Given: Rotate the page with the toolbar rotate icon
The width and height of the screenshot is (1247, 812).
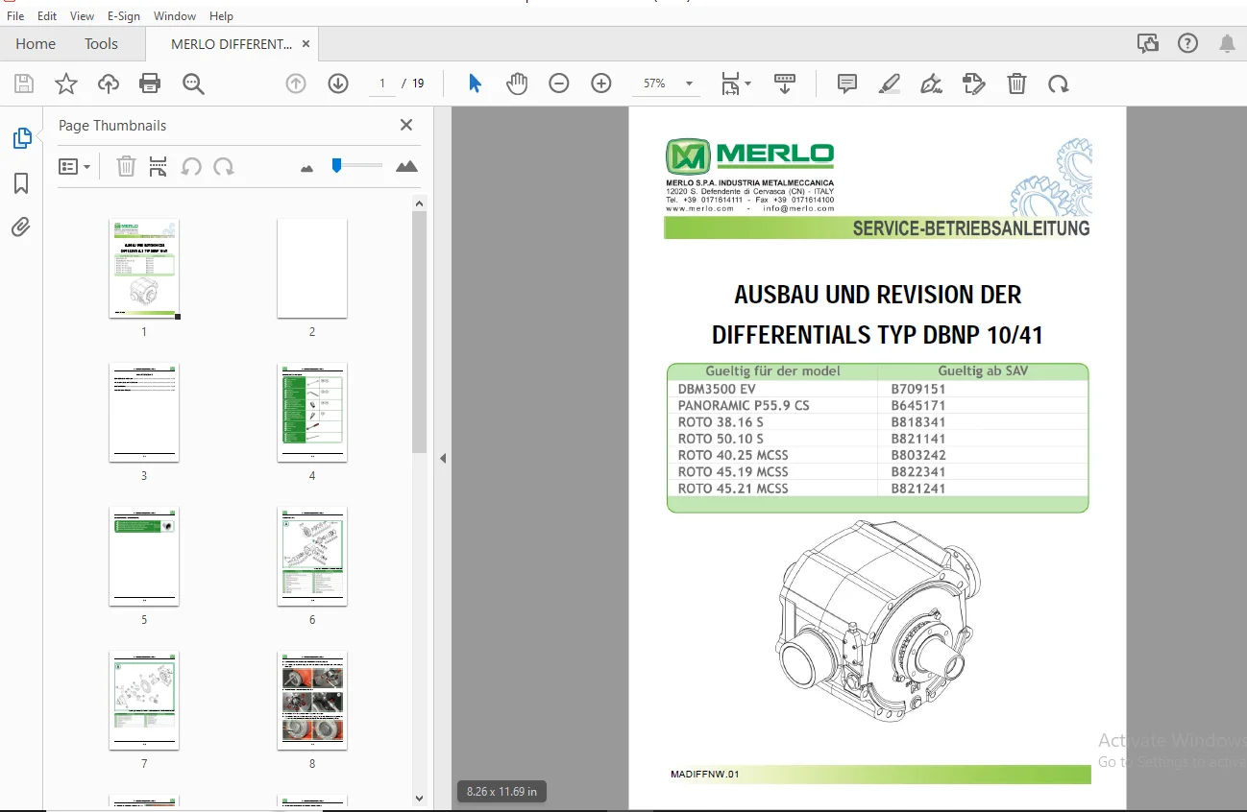Looking at the screenshot, I should point(1059,84).
